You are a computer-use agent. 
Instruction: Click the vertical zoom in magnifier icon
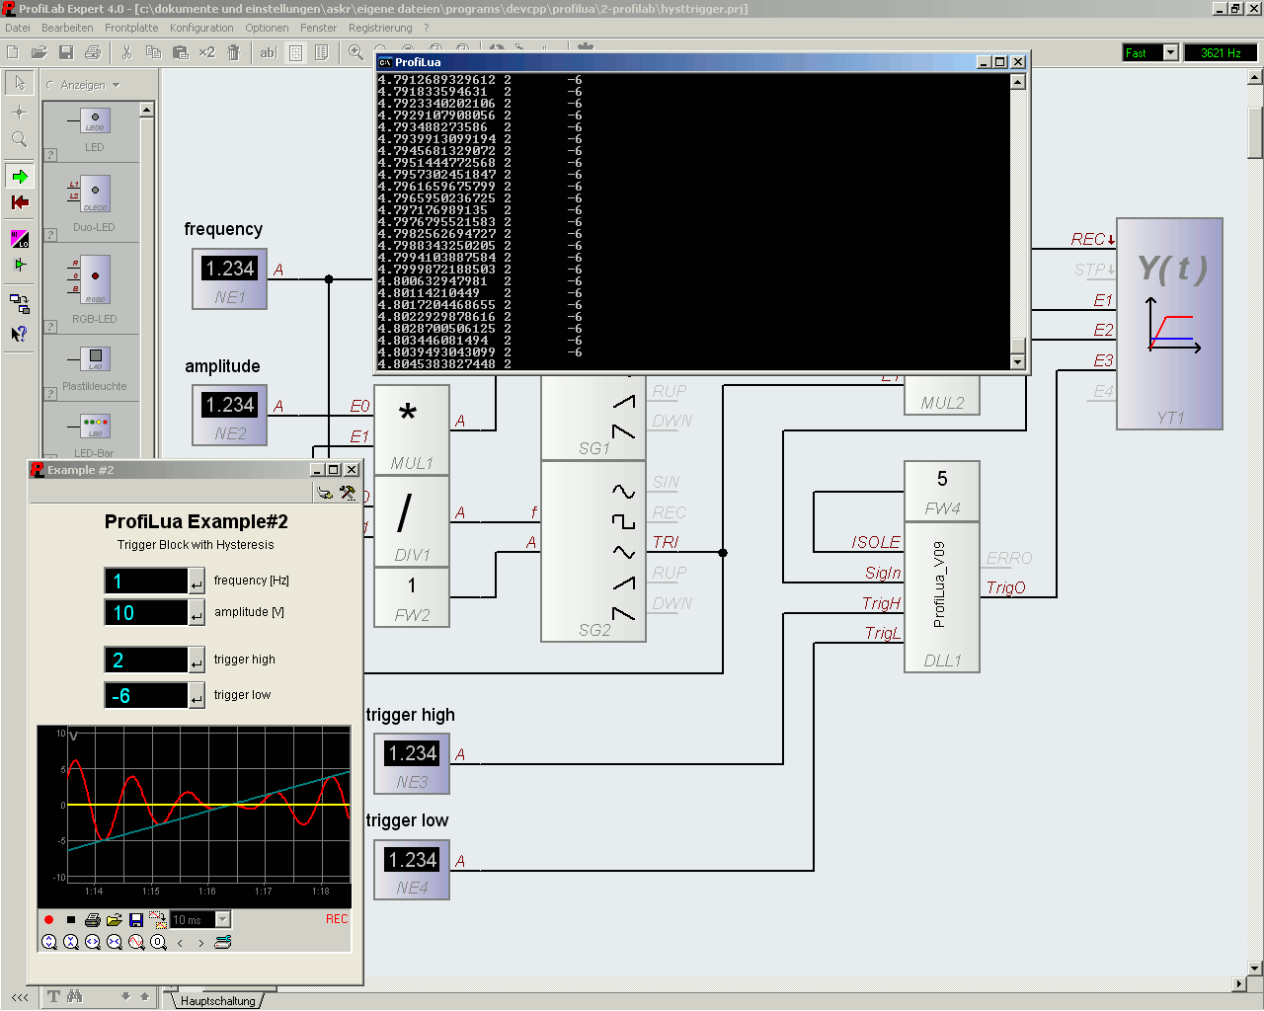(49, 942)
